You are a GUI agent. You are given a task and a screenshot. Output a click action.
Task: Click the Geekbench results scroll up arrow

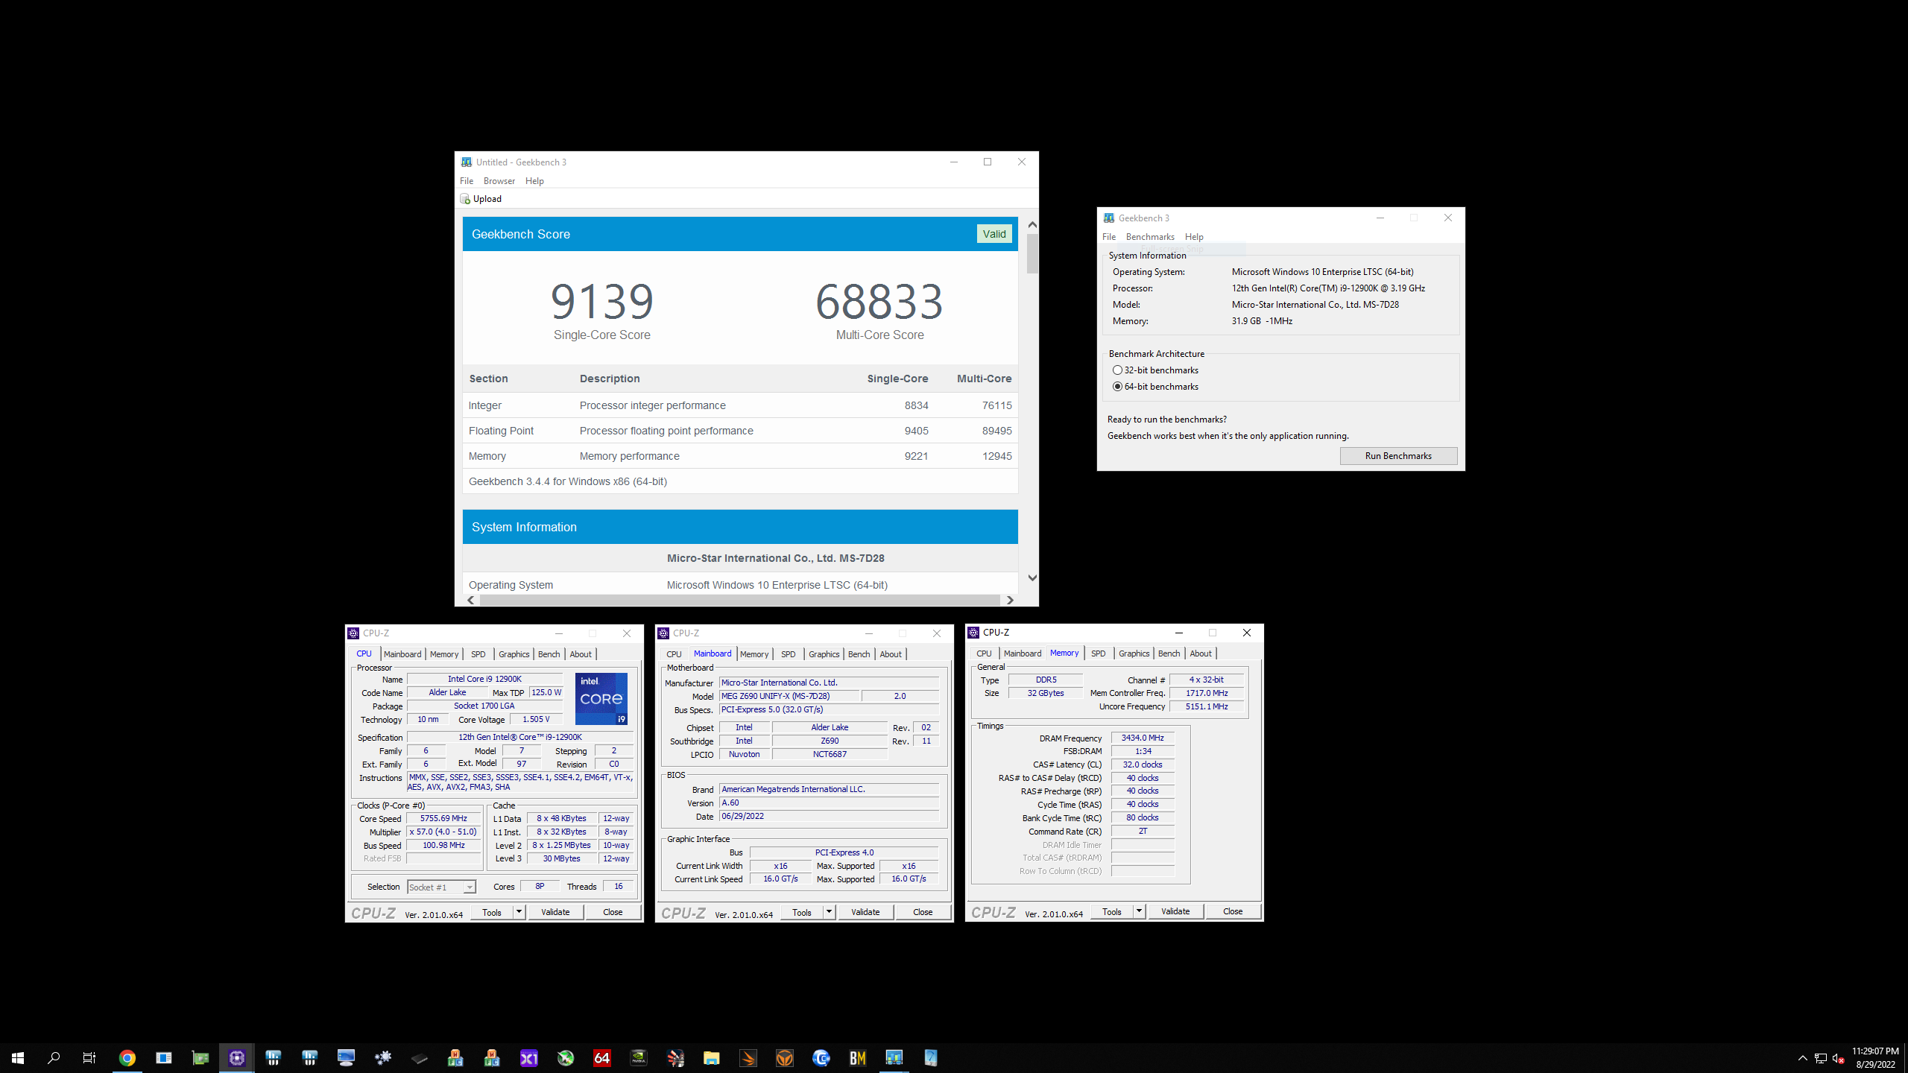(1032, 225)
